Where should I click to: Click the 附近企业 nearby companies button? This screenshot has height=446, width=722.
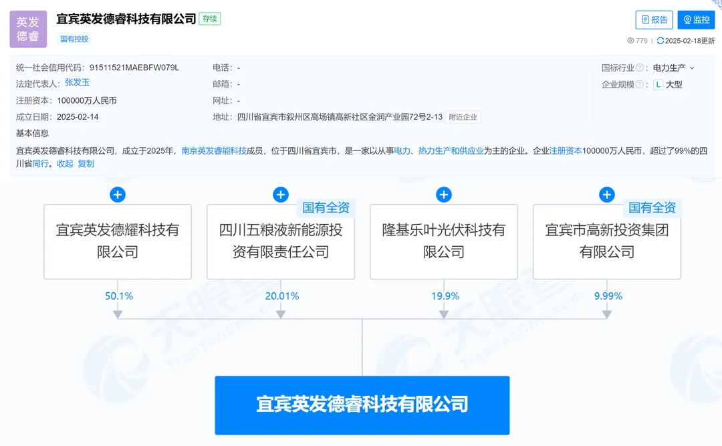463,117
